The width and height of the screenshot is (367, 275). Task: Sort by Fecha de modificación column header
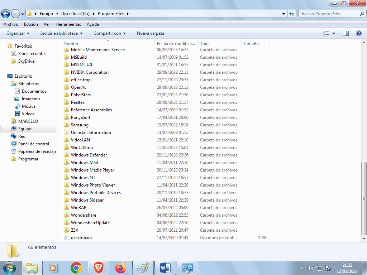[176, 43]
